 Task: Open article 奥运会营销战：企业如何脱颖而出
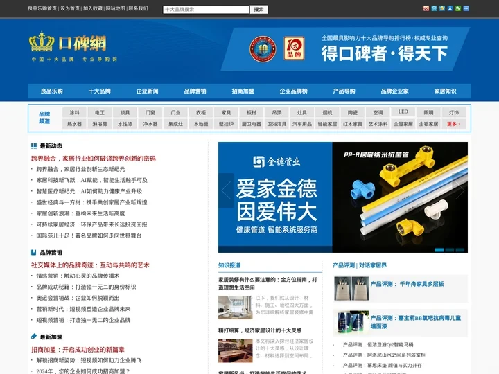(x=78, y=298)
